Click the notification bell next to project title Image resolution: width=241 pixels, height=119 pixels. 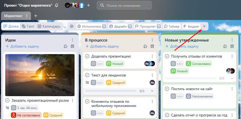(x=56, y=5)
